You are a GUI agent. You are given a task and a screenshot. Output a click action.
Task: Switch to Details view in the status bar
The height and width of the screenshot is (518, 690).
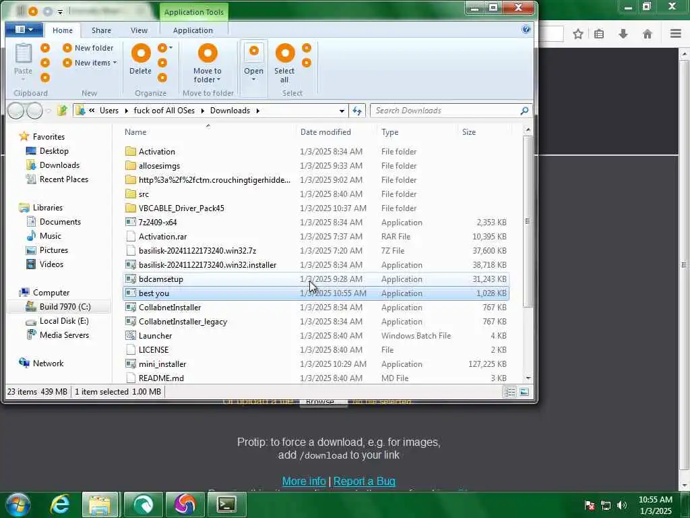[x=510, y=392]
